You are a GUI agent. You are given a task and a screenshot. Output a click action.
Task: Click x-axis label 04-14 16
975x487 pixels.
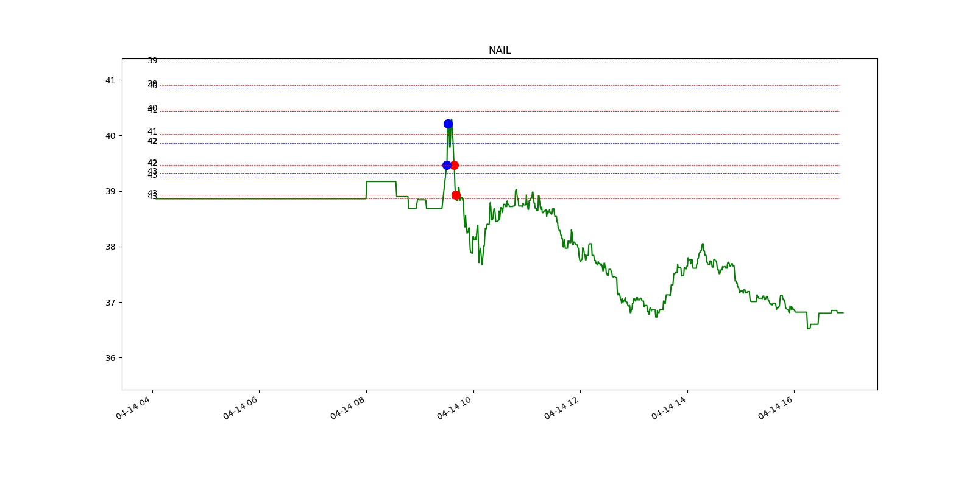(x=776, y=407)
